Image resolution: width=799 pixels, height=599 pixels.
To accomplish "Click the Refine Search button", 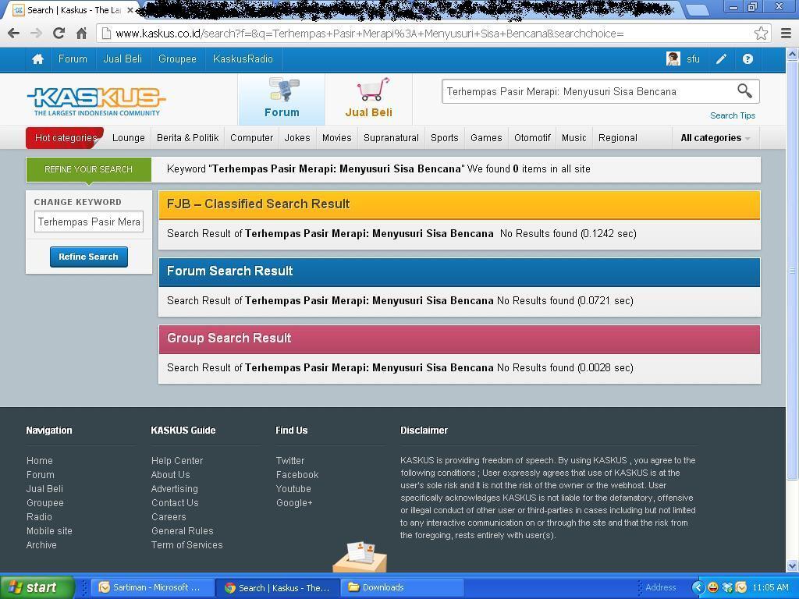I will (x=89, y=257).
